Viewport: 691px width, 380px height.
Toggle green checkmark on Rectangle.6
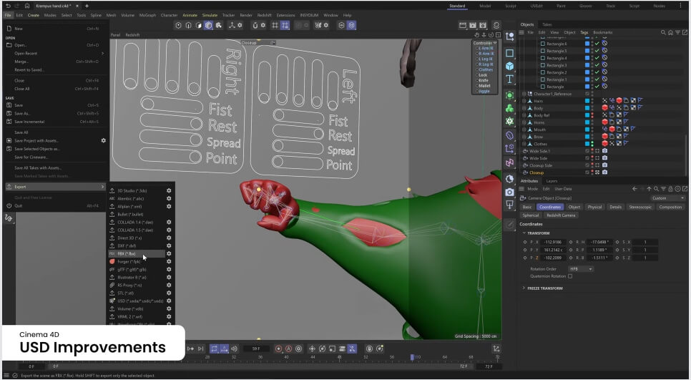tap(597, 44)
